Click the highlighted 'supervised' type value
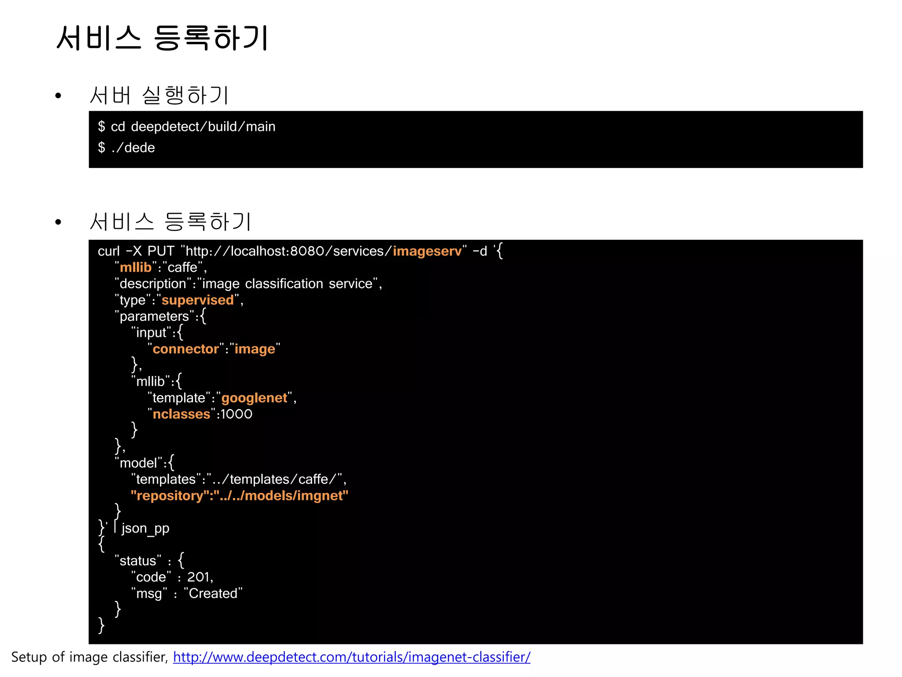902x677 pixels. tap(198, 300)
